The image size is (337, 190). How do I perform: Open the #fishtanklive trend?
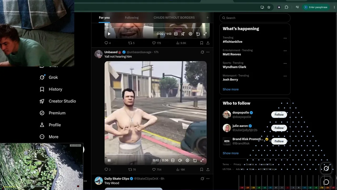coord(232,42)
